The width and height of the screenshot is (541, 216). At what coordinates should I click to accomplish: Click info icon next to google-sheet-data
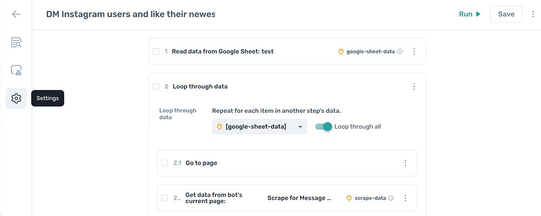[x=400, y=52]
